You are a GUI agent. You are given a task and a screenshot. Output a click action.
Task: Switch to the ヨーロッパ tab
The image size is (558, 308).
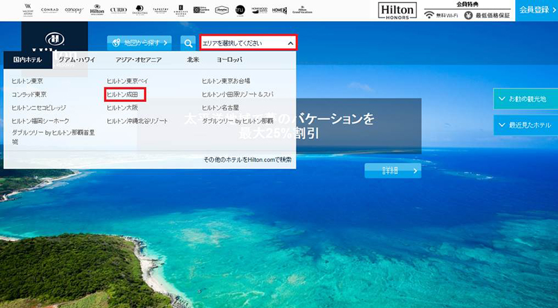point(229,60)
